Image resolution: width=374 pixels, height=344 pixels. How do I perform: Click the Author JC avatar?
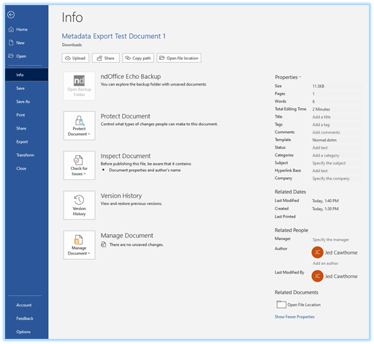coord(317,253)
